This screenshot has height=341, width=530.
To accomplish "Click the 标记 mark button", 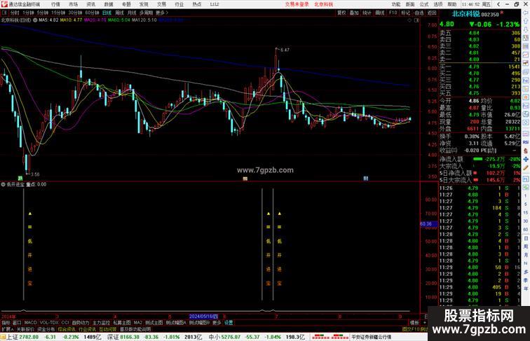I will click(405, 13).
